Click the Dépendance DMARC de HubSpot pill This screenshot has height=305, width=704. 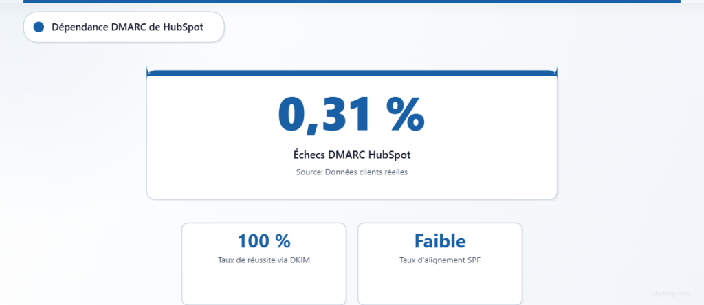point(124,27)
